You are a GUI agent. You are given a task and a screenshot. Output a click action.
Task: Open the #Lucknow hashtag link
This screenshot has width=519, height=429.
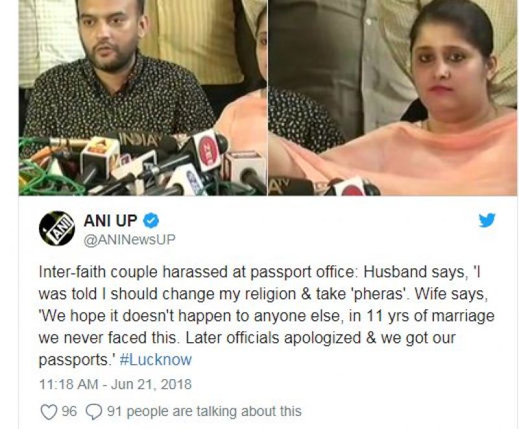(156, 360)
